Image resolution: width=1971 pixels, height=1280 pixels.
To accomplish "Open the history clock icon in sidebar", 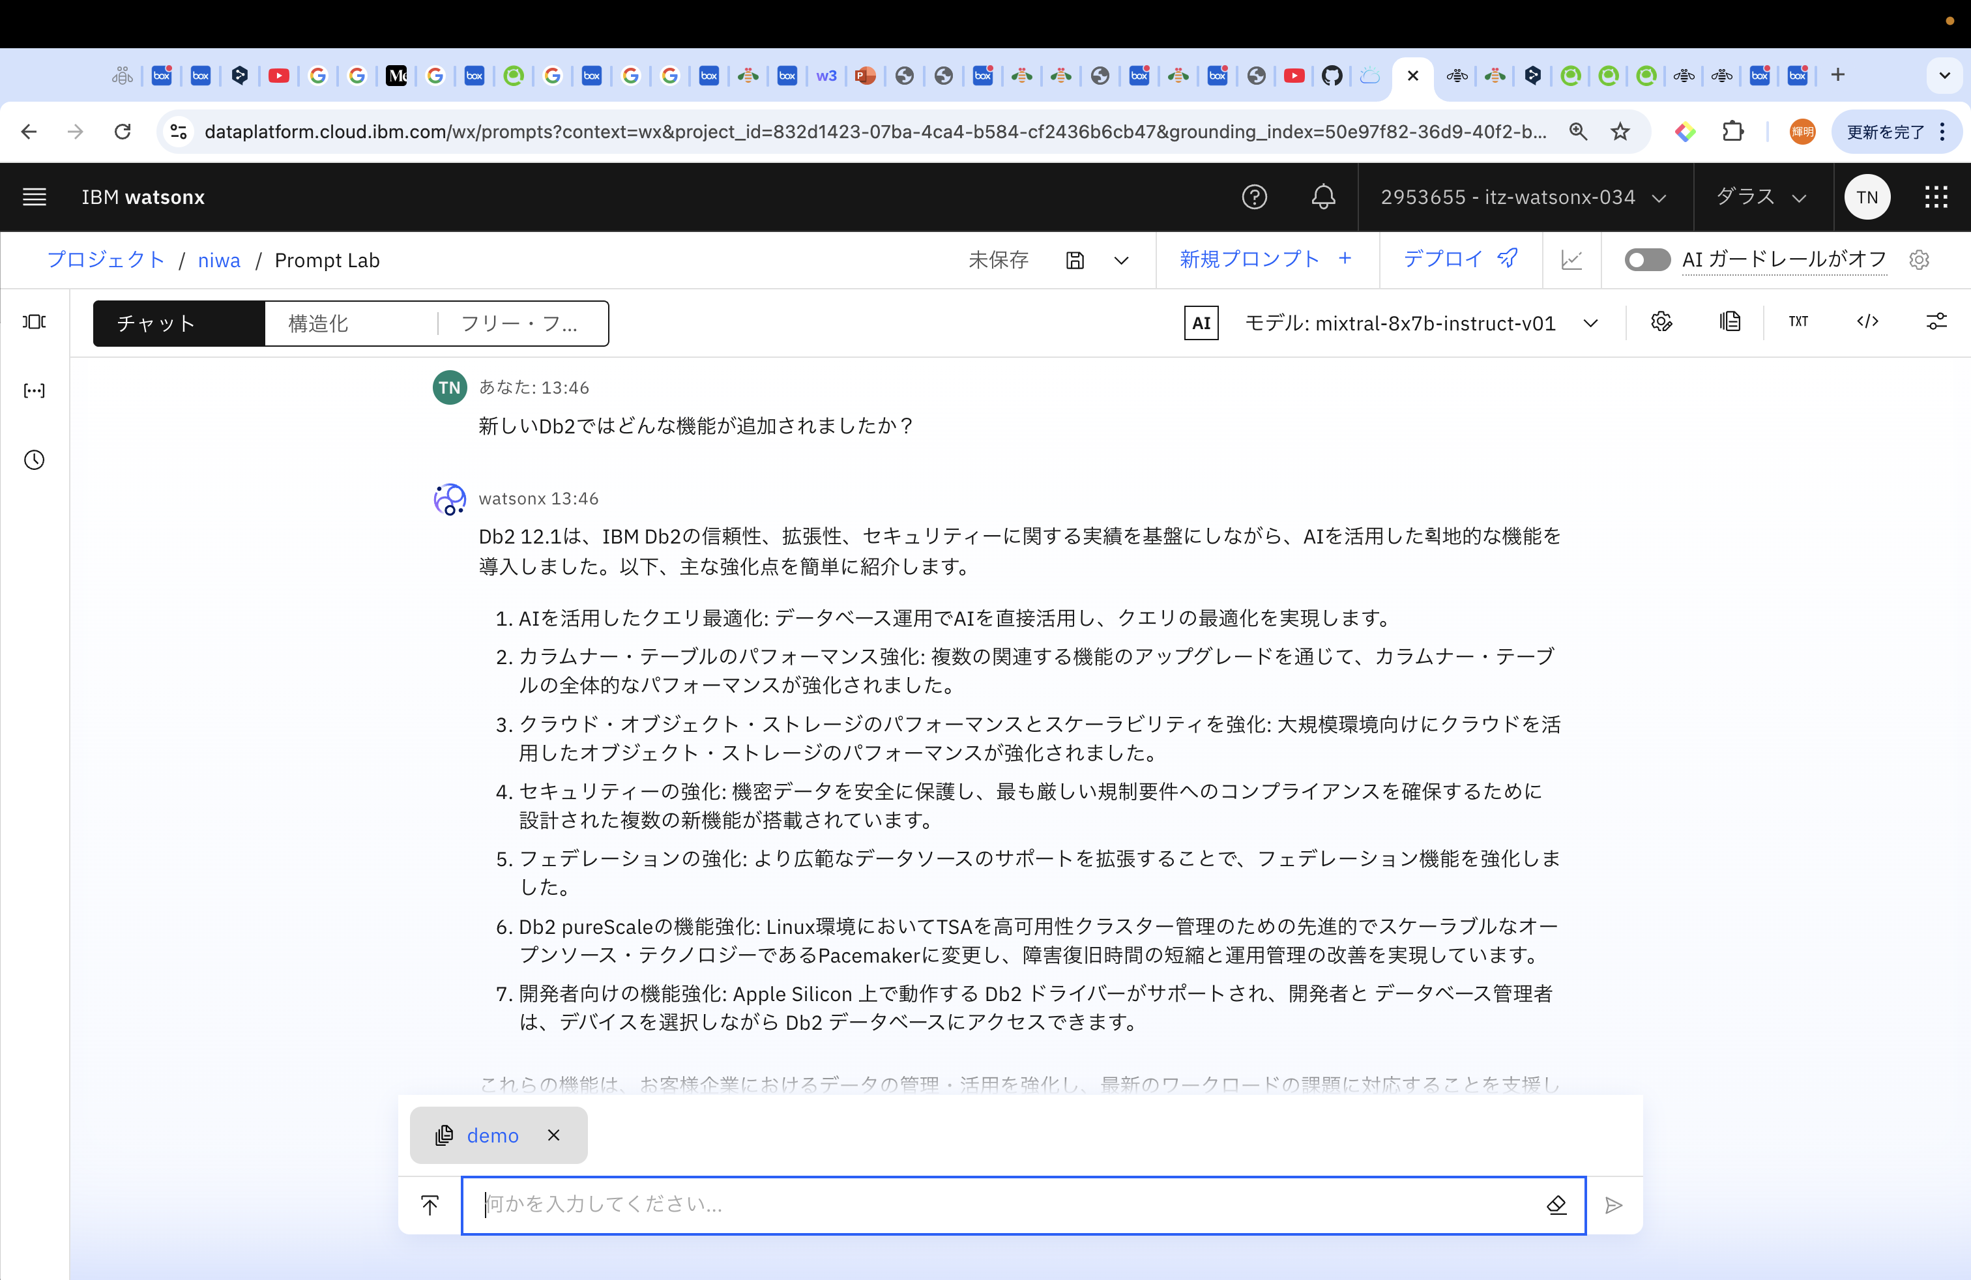I will tap(34, 459).
